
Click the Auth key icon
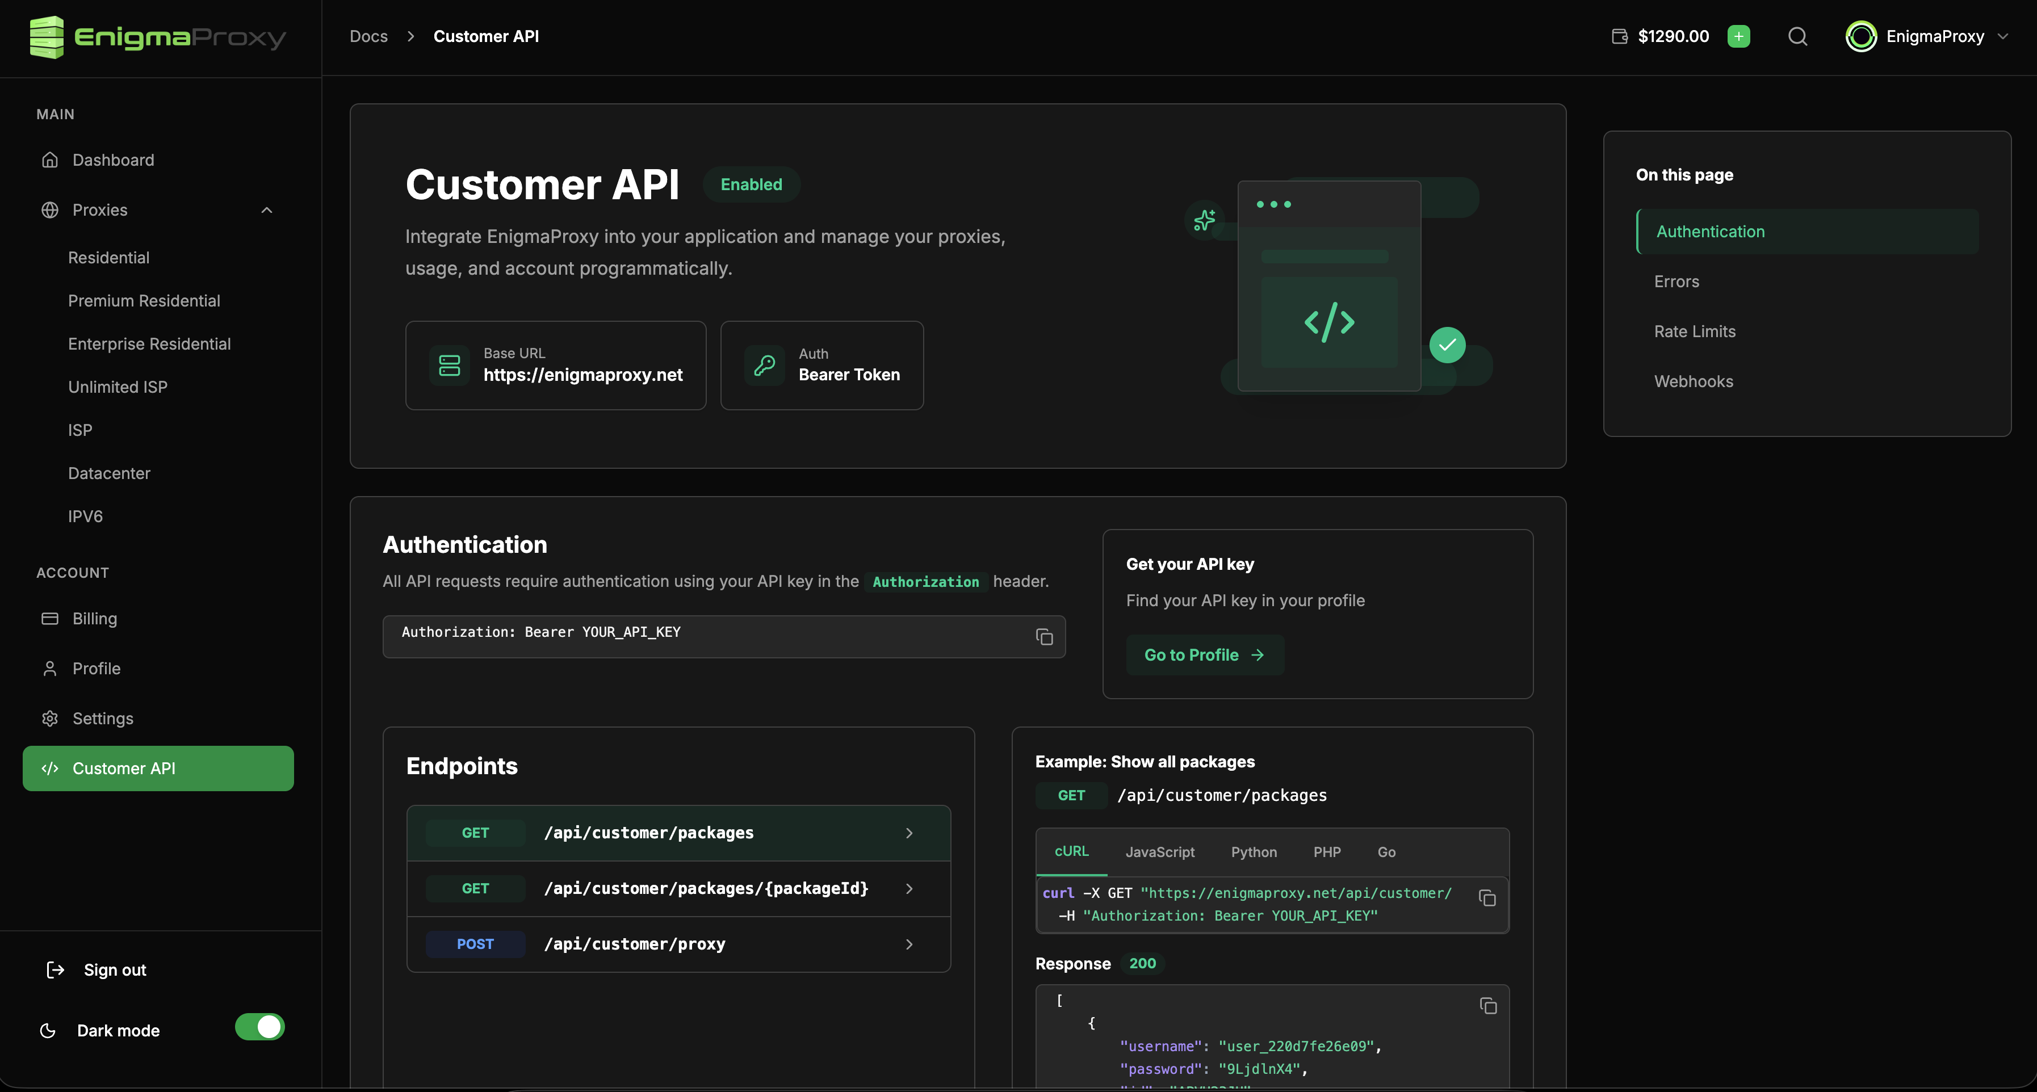click(765, 366)
